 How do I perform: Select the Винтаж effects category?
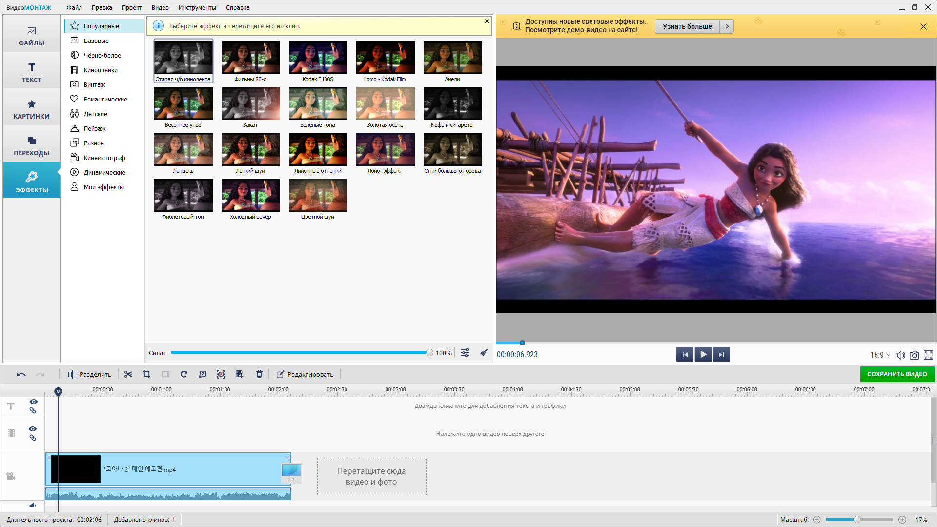click(x=104, y=84)
